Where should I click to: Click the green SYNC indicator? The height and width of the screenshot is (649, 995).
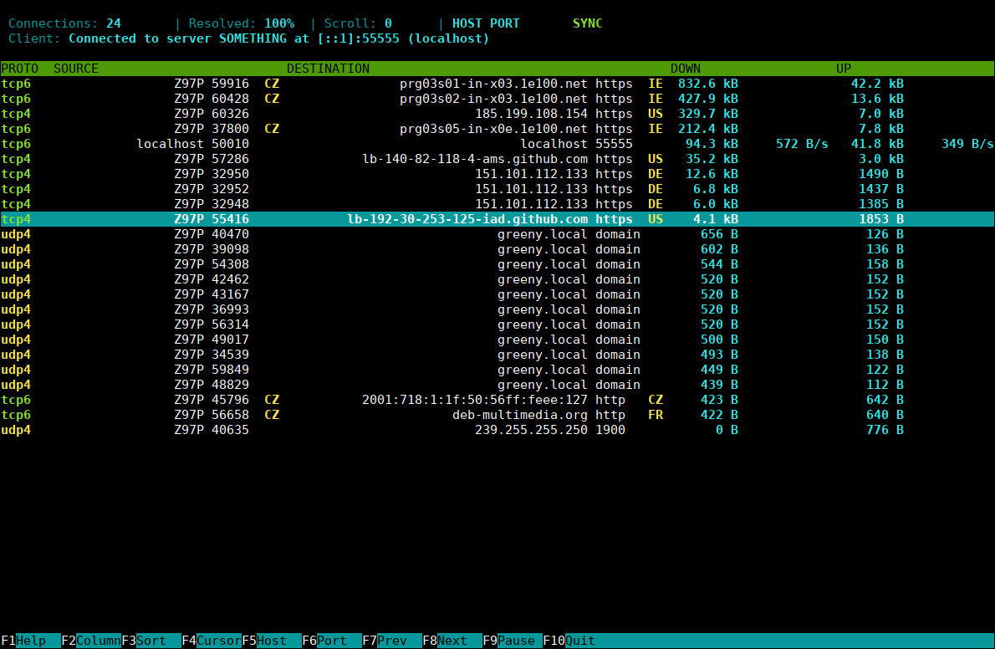588,23
